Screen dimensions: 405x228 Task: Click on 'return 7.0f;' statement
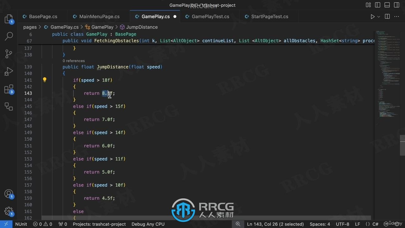(99, 119)
